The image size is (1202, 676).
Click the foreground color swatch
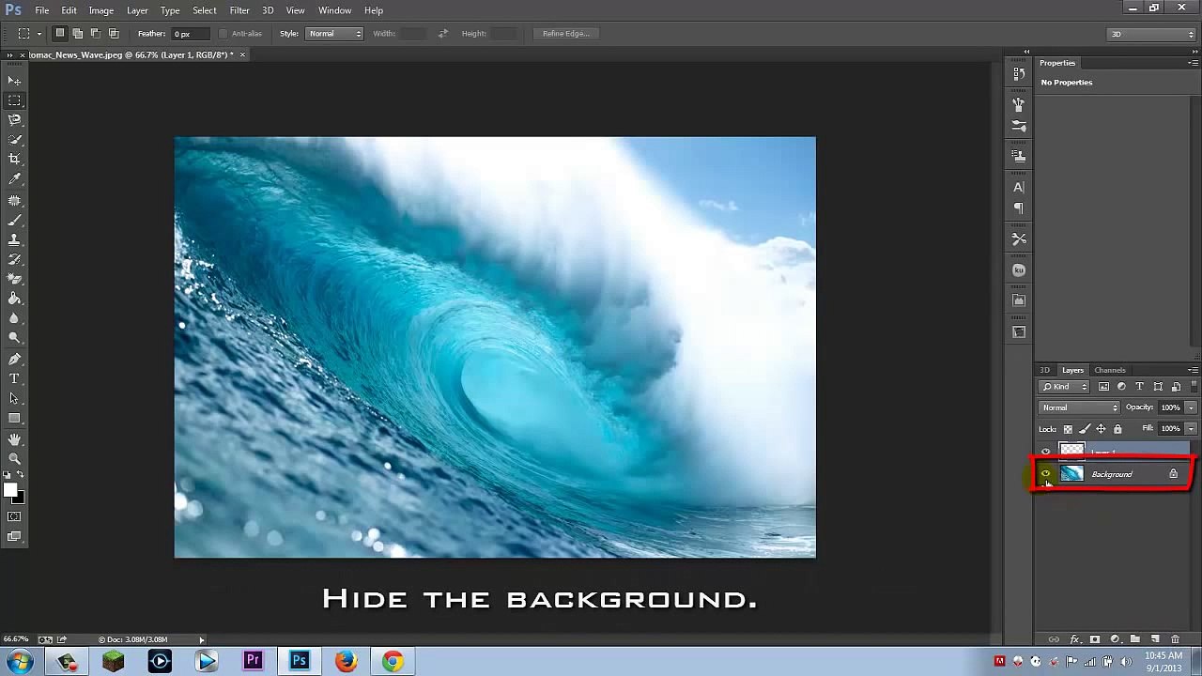pyautogui.click(x=10, y=491)
